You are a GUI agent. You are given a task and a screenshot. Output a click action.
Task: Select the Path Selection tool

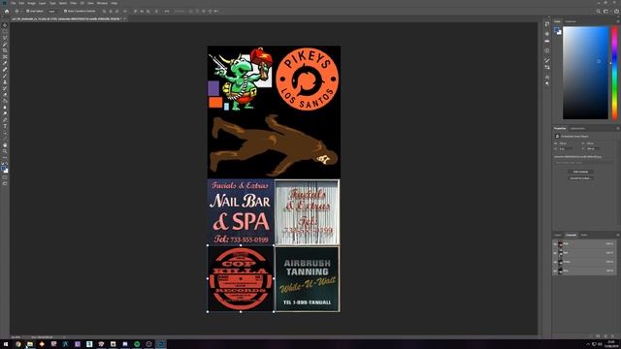click(5, 133)
